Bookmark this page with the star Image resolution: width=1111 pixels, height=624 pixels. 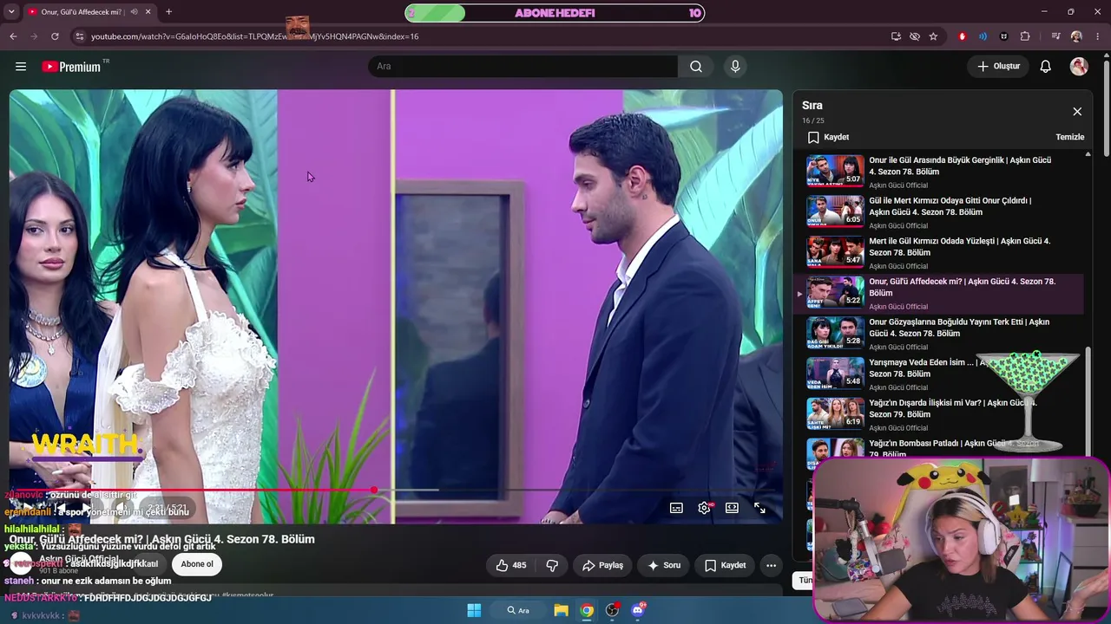(933, 36)
